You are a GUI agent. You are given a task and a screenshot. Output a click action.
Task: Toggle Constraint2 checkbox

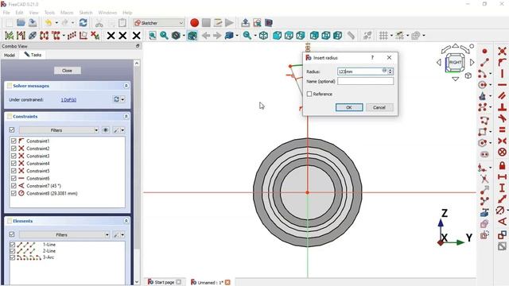pyautogui.click(x=14, y=149)
